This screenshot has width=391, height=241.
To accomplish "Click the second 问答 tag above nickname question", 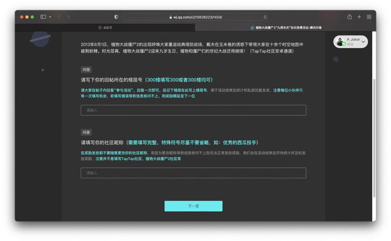I will point(86,132).
